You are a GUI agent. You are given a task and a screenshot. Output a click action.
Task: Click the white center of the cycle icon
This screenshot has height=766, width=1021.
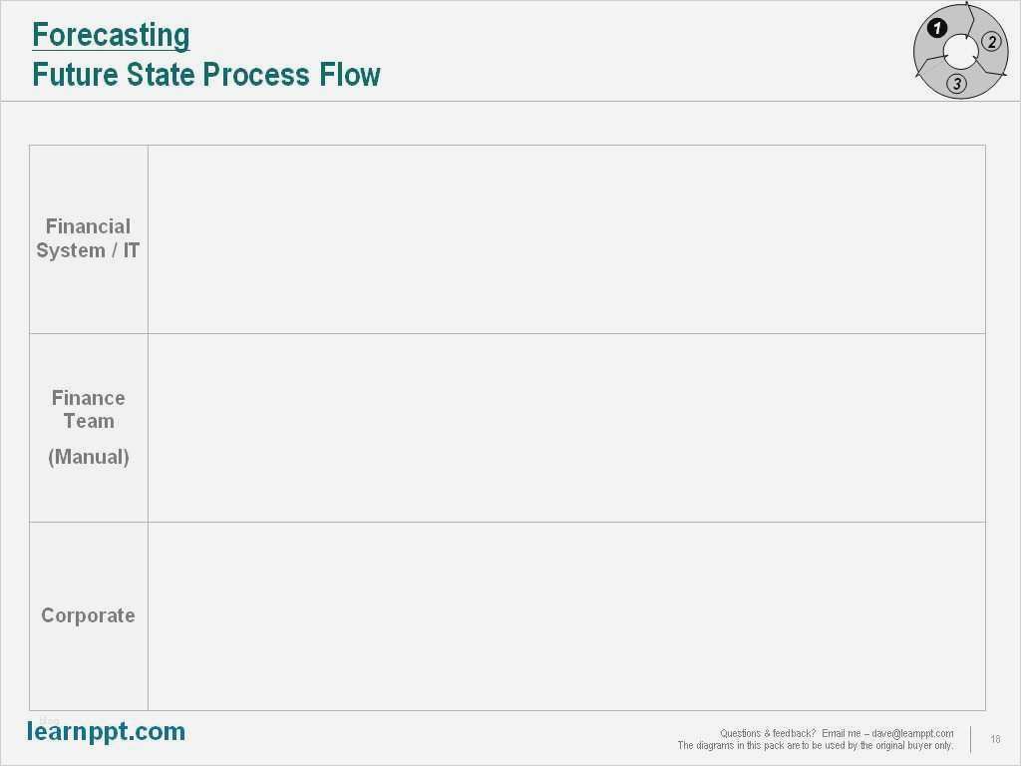click(960, 52)
